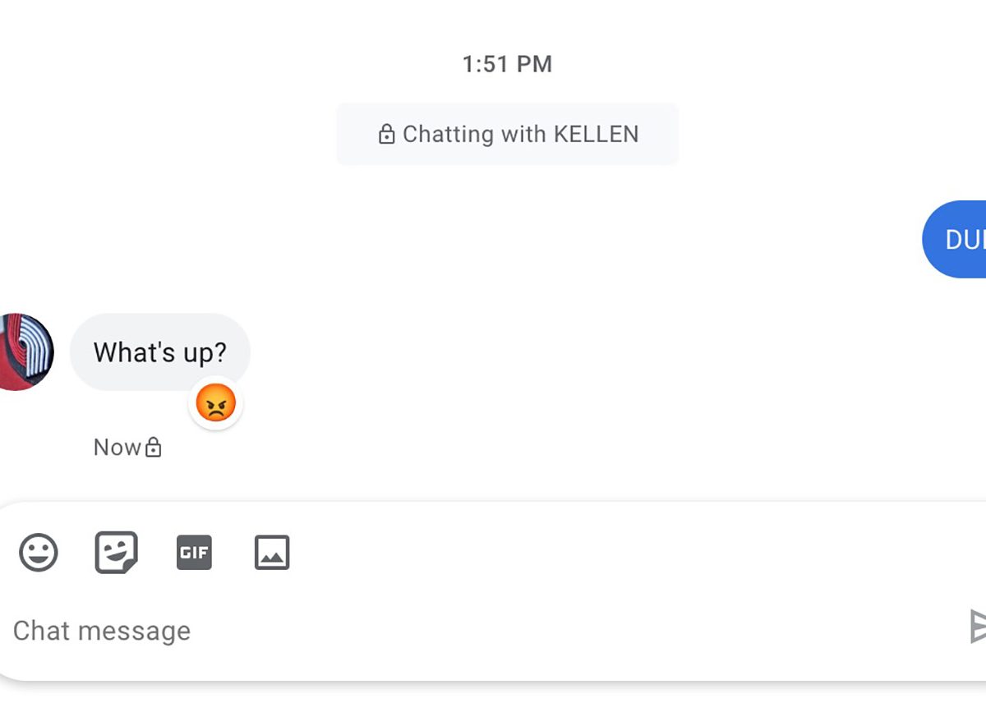Select the blue outgoing message bubble

tap(957, 239)
